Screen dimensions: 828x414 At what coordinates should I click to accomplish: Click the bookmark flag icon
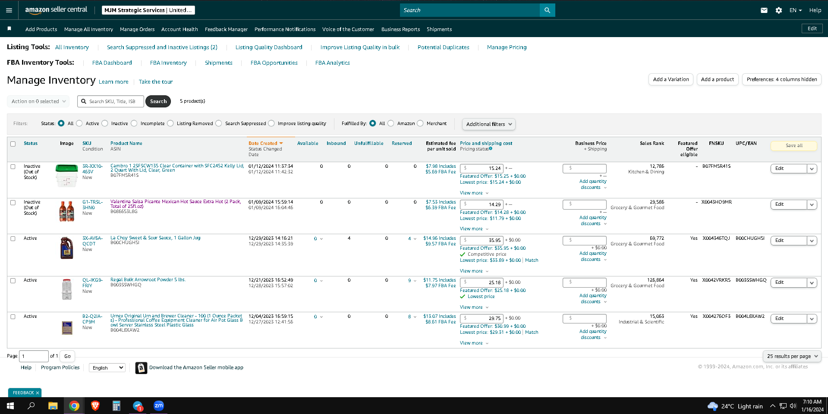pos(9,28)
